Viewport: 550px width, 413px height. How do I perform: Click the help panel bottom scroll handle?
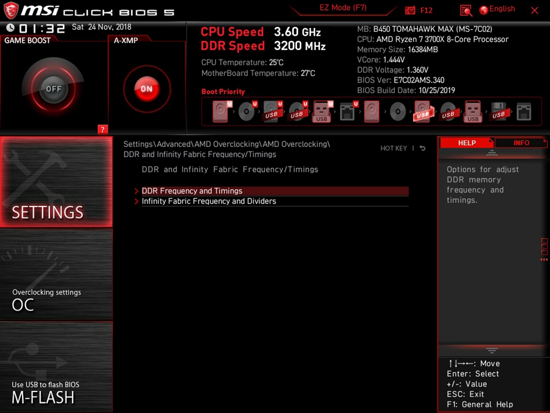pos(492,350)
